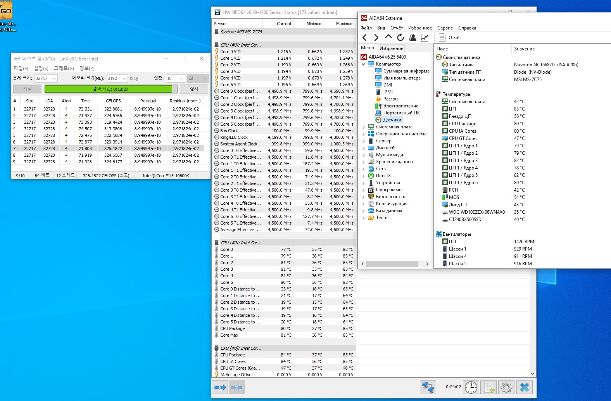Click HWiNFO vertical scrollbar down arrow

click(x=533, y=374)
